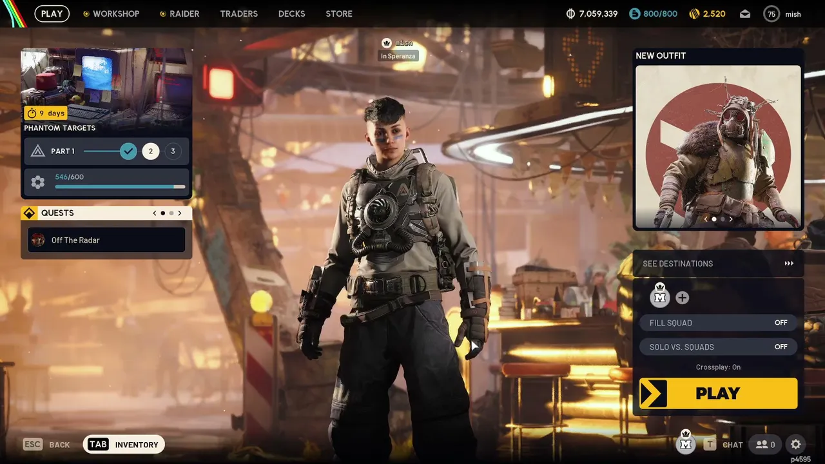Toggle FILL SQUAD setting
Image resolution: width=825 pixels, height=464 pixels.
click(x=718, y=323)
